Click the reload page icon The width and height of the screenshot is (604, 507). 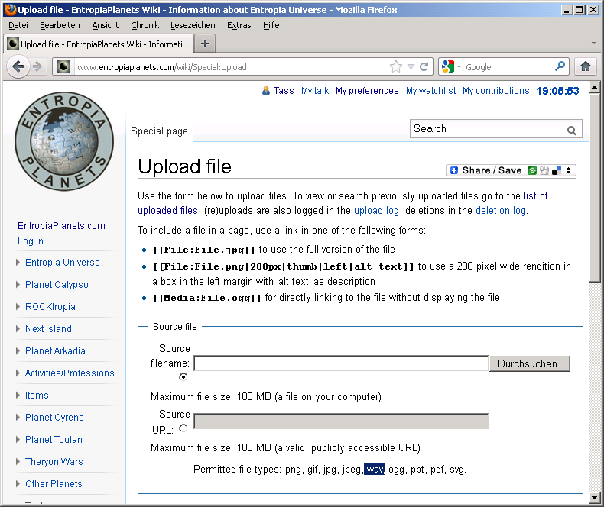coord(424,66)
